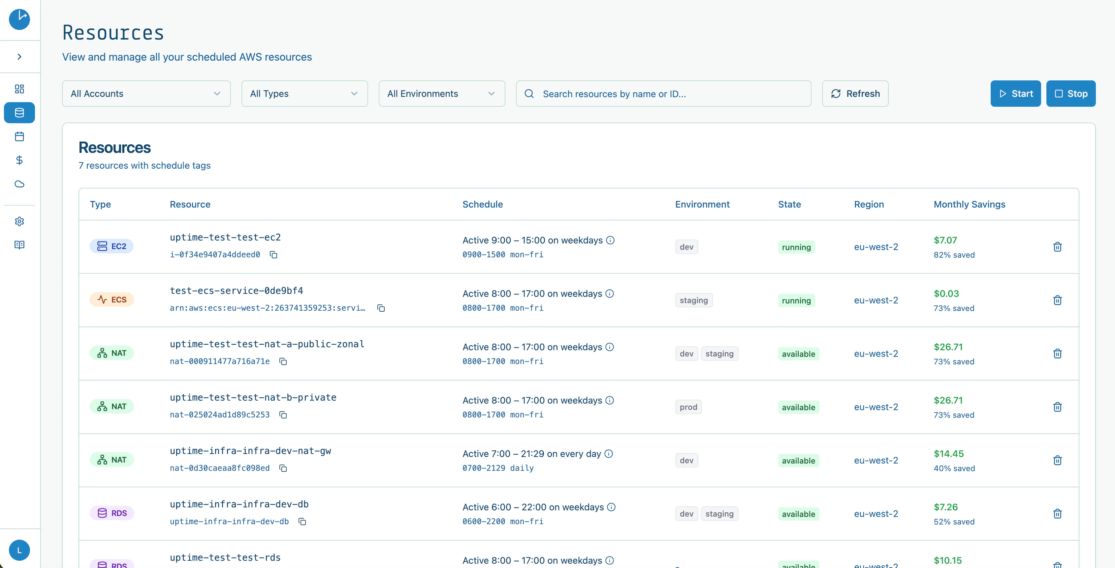1115x568 pixels.
Task: Select the Resources database icon in sidebar
Action: tap(19, 113)
